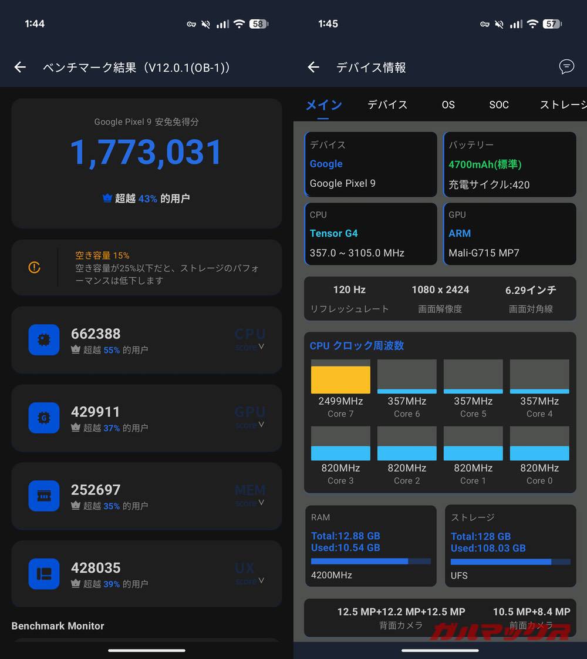The width and height of the screenshot is (587, 659).
Task: Tap the yellow Core 7 frequency bar
Action: coord(340,379)
